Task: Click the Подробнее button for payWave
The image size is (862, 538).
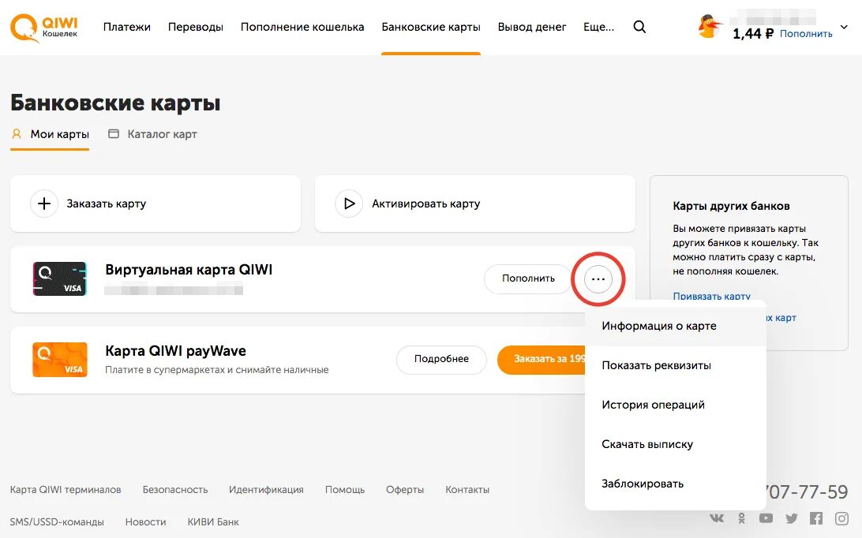Action: pyautogui.click(x=441, y=359)
